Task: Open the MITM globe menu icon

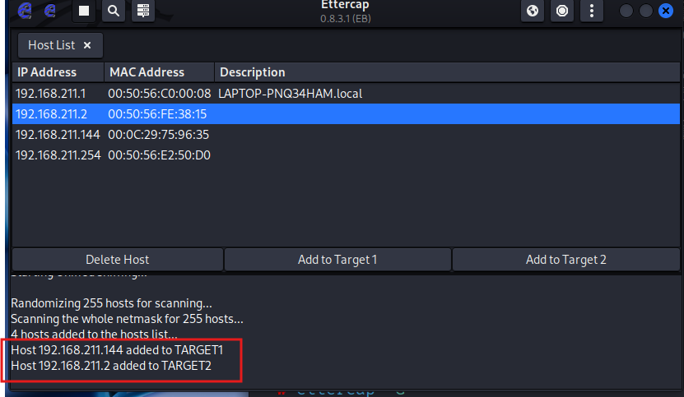Action: 533,11
